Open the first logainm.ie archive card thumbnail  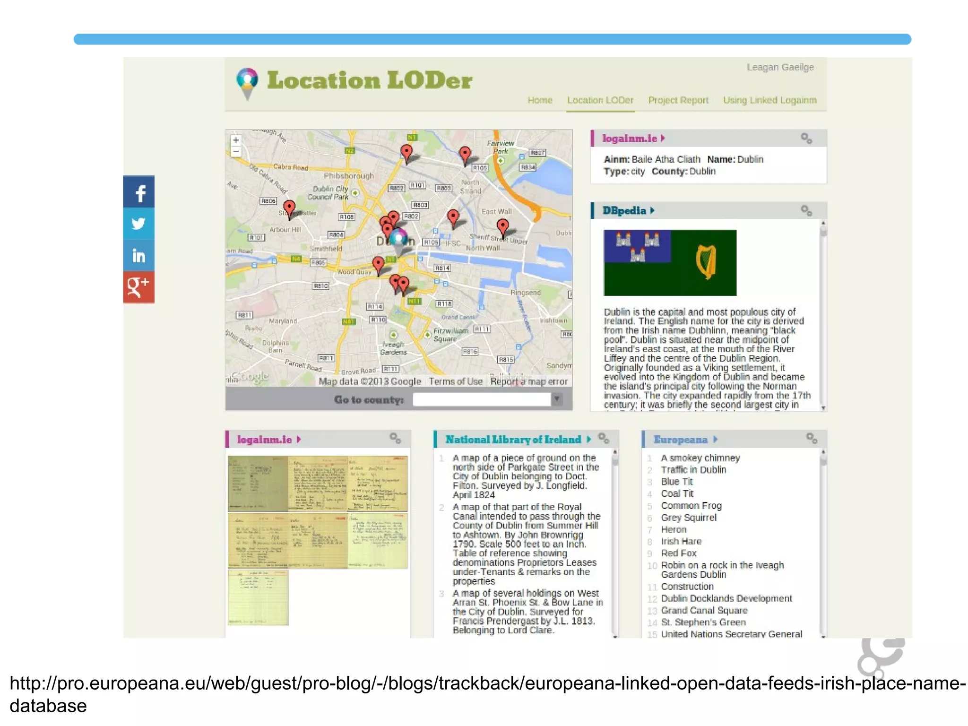click(258, 483)
